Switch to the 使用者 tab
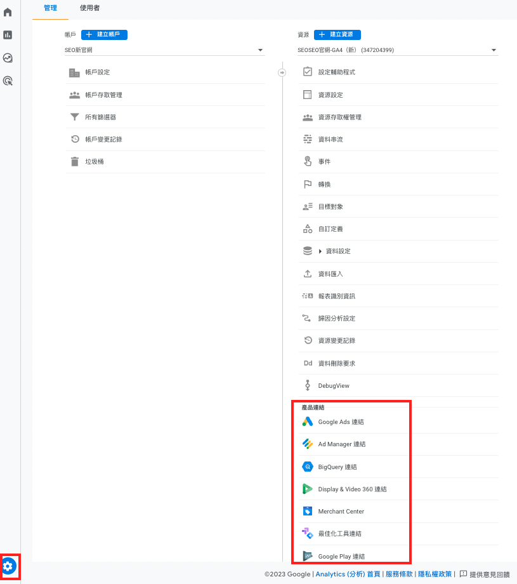This screenshot has width=517, height=584. (x=89, y=8)
